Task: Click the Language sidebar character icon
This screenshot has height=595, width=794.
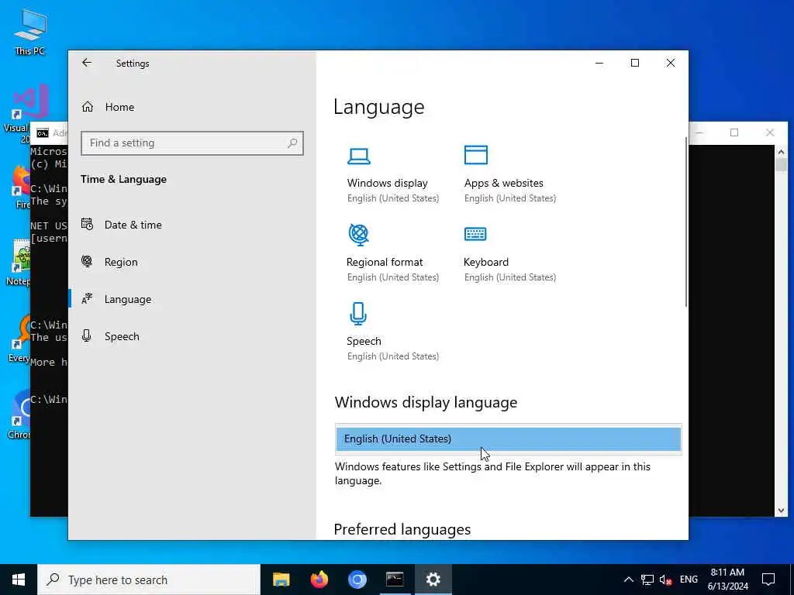Action: [x=87, y=298]
